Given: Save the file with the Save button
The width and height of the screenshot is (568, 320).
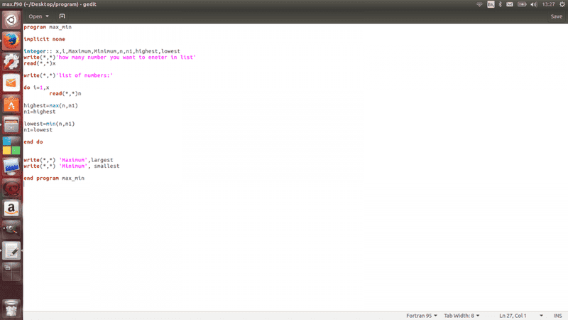Looking at the screenshot, I should coord(557,16).
